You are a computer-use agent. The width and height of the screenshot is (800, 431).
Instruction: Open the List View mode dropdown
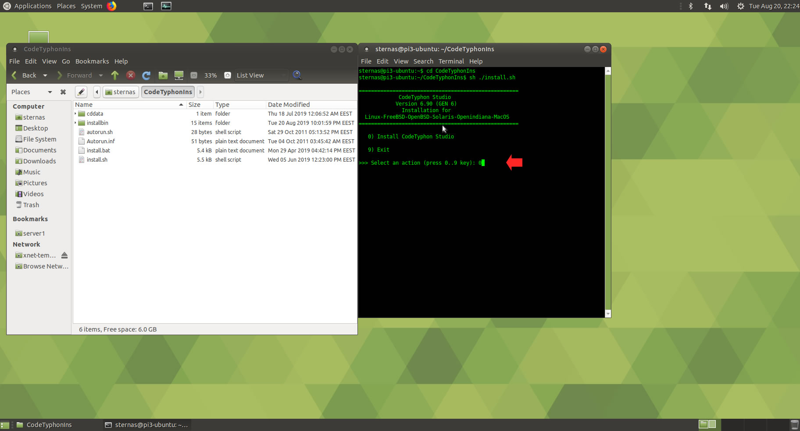pyautogui.click(x=261, y=75)
